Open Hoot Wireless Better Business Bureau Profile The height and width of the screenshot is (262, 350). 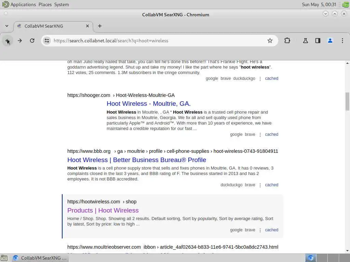137,160
